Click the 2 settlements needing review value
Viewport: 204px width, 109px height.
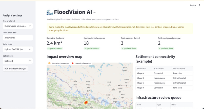click(159, 43)
